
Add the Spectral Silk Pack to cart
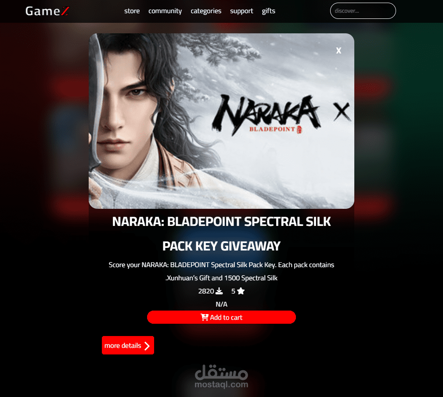(221, 317)
